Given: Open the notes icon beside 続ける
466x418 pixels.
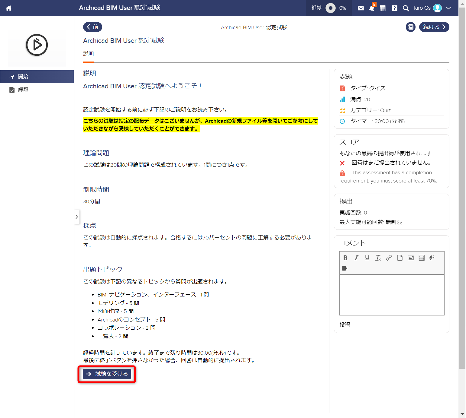Looking at the screenshot, I should coord(411,27).
